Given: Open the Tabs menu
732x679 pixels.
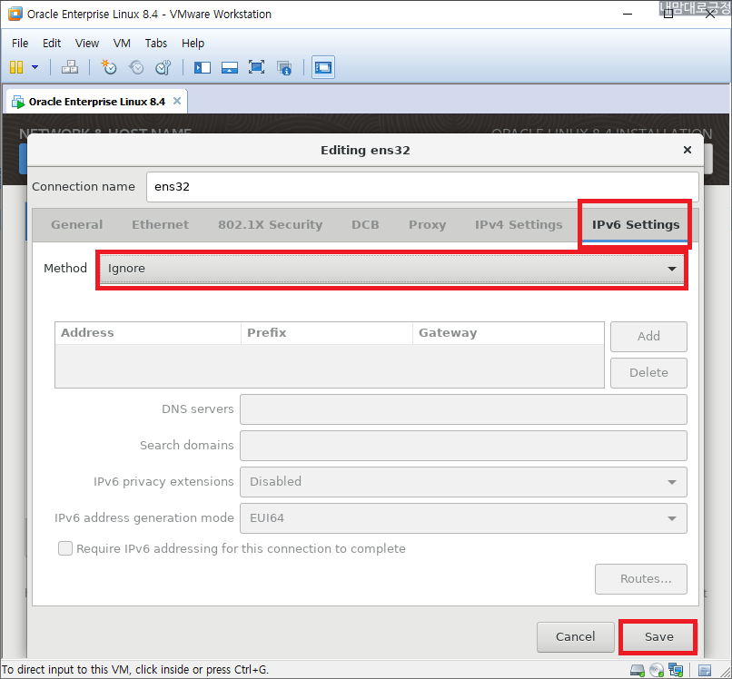Looking at the screenshot, I should coord(156,43).
